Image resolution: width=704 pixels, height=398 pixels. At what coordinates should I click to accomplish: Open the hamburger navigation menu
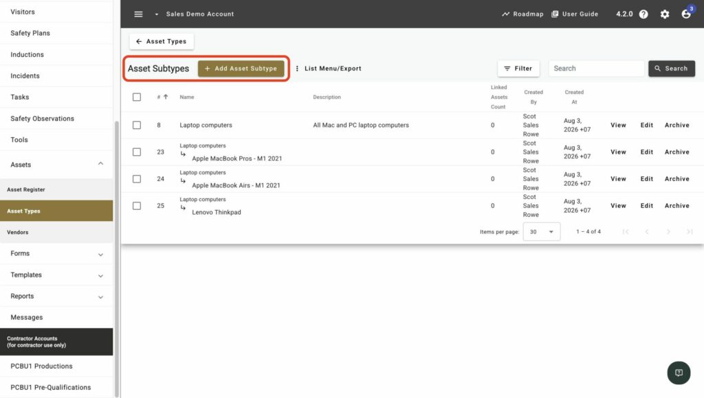(138, 14)
